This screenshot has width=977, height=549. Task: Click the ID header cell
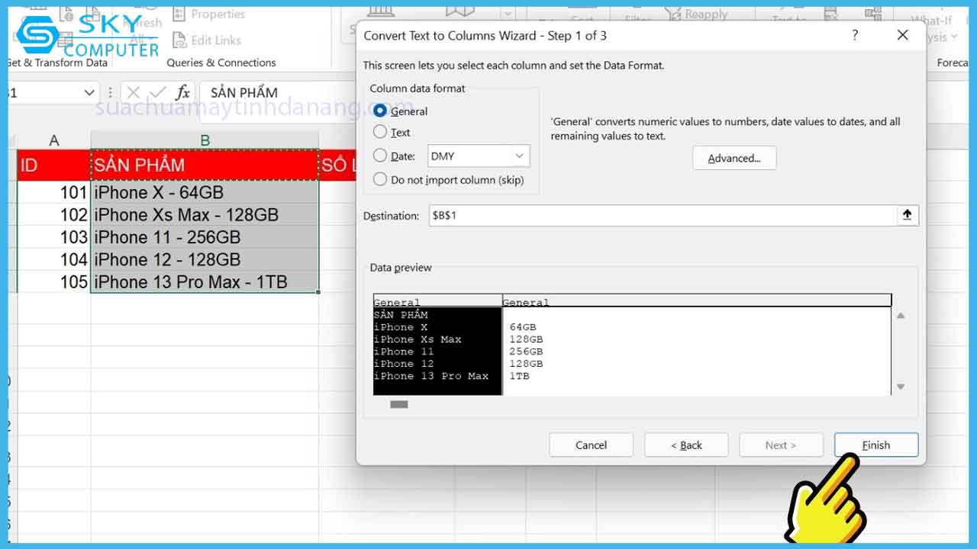click(53, 165)
